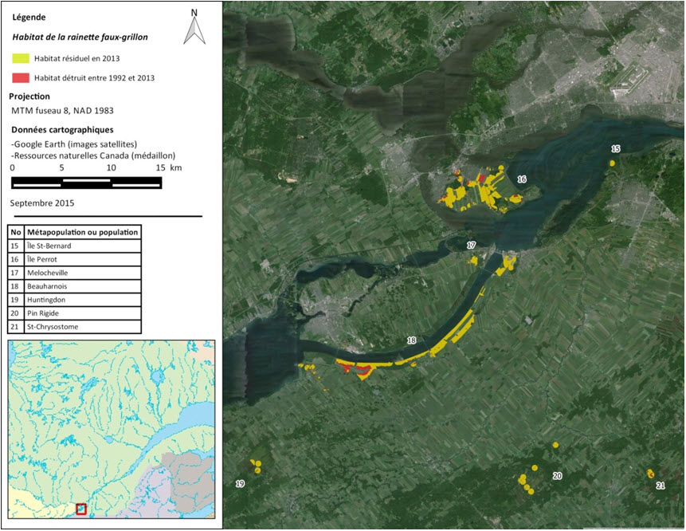Click map label number 17

tap(471, 245)
